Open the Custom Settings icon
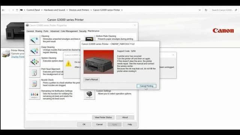 click(x=89, y=94)
